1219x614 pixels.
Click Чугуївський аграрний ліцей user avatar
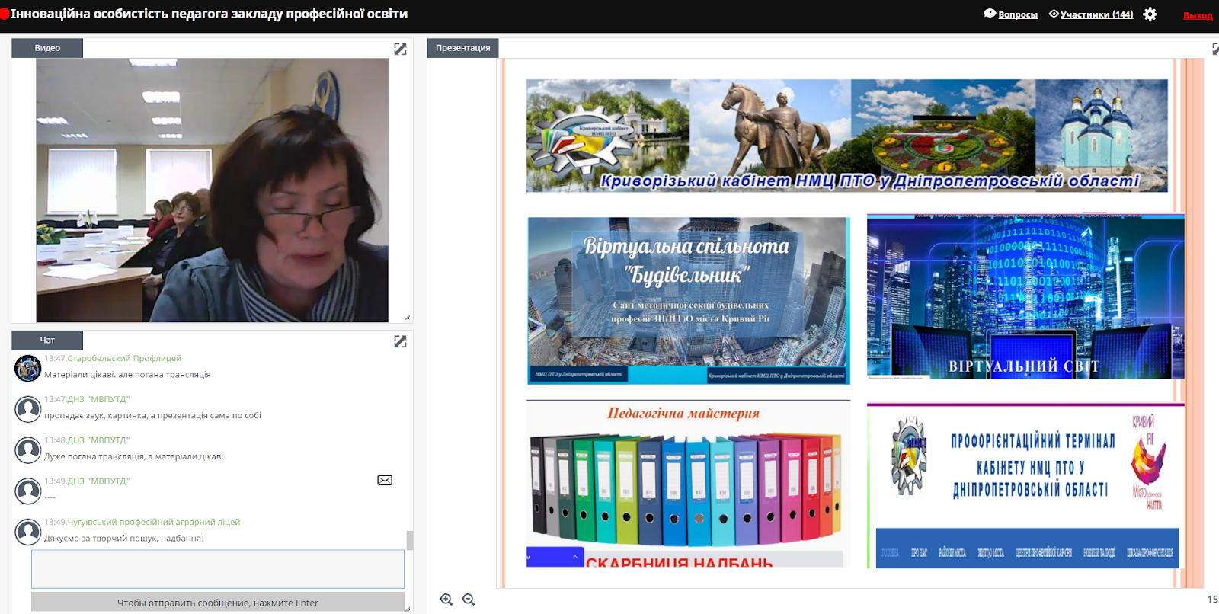[28, 532]
